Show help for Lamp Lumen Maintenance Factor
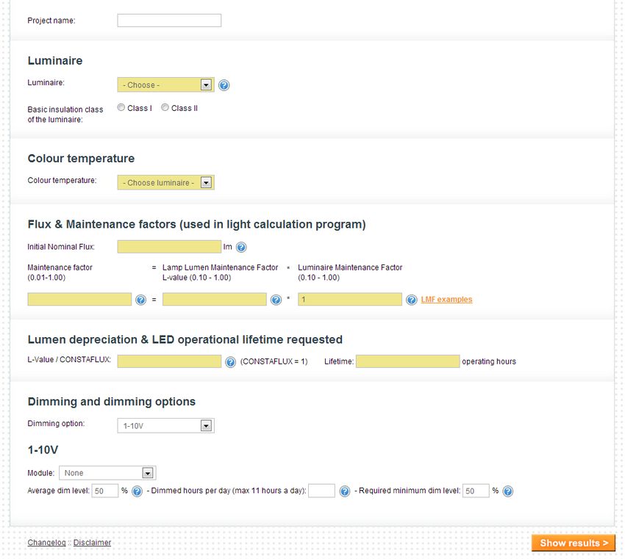 (x=276, y=300)
